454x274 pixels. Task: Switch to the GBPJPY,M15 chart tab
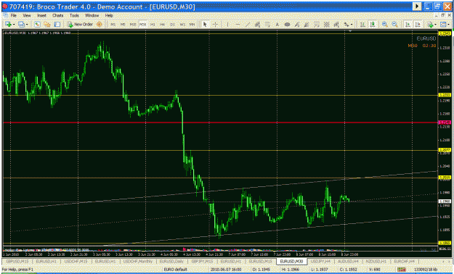click(203, 262)
